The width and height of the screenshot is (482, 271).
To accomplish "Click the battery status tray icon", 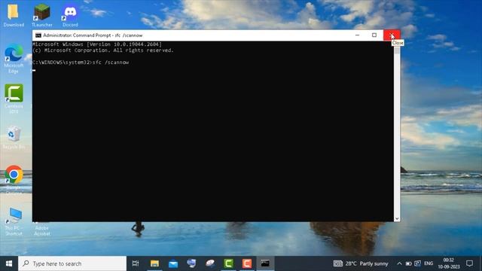I will point(408,263).
